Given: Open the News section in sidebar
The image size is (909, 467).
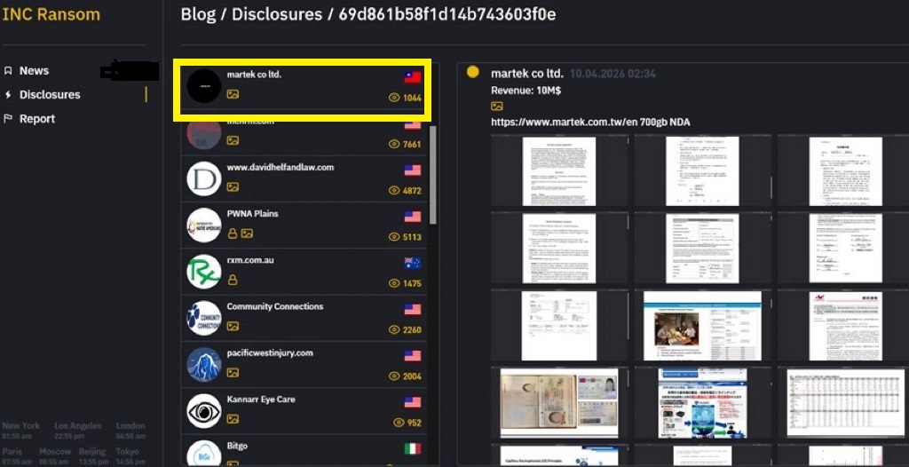Looking at the screenshot, I should (34, 71).
